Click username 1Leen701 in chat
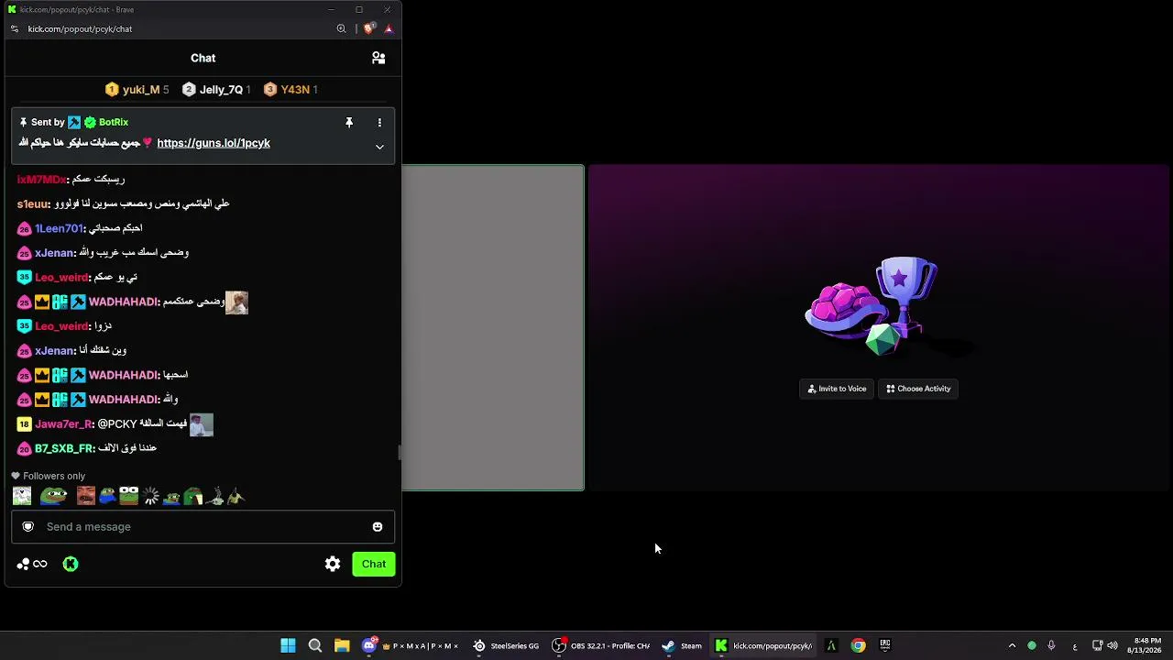1173x660 pixels. [59, 228]
